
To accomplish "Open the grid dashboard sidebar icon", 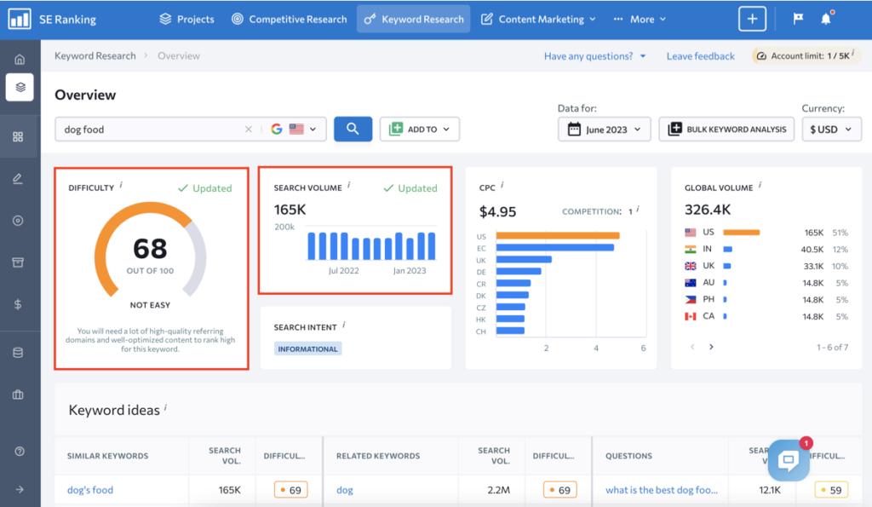I will (18, 136).
